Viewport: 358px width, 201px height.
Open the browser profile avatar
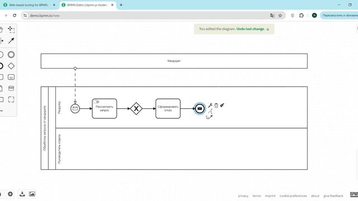coord(314,16)
